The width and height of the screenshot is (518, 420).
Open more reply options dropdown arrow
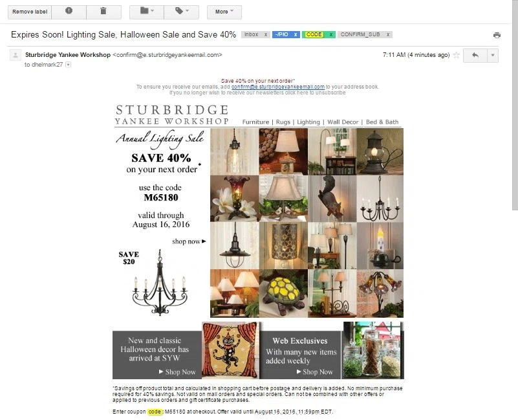pyautogui.click(x=493, y=55)
